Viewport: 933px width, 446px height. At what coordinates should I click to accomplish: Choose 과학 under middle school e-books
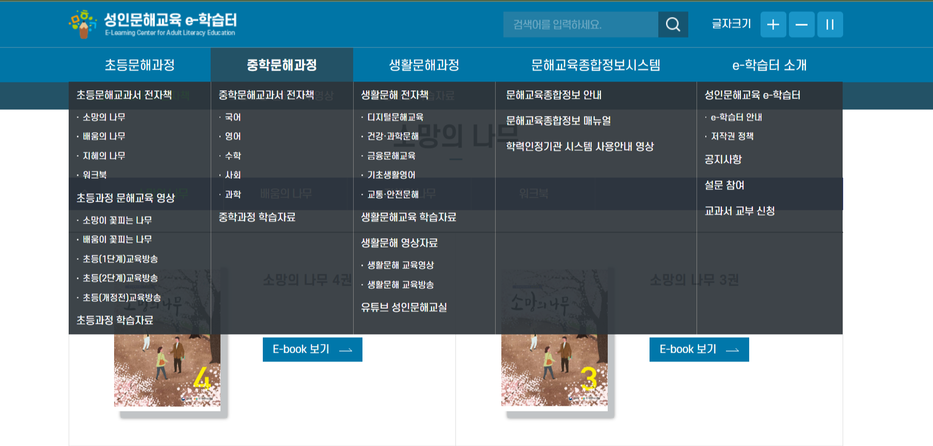pyautogui.click(x=233, y=194)
